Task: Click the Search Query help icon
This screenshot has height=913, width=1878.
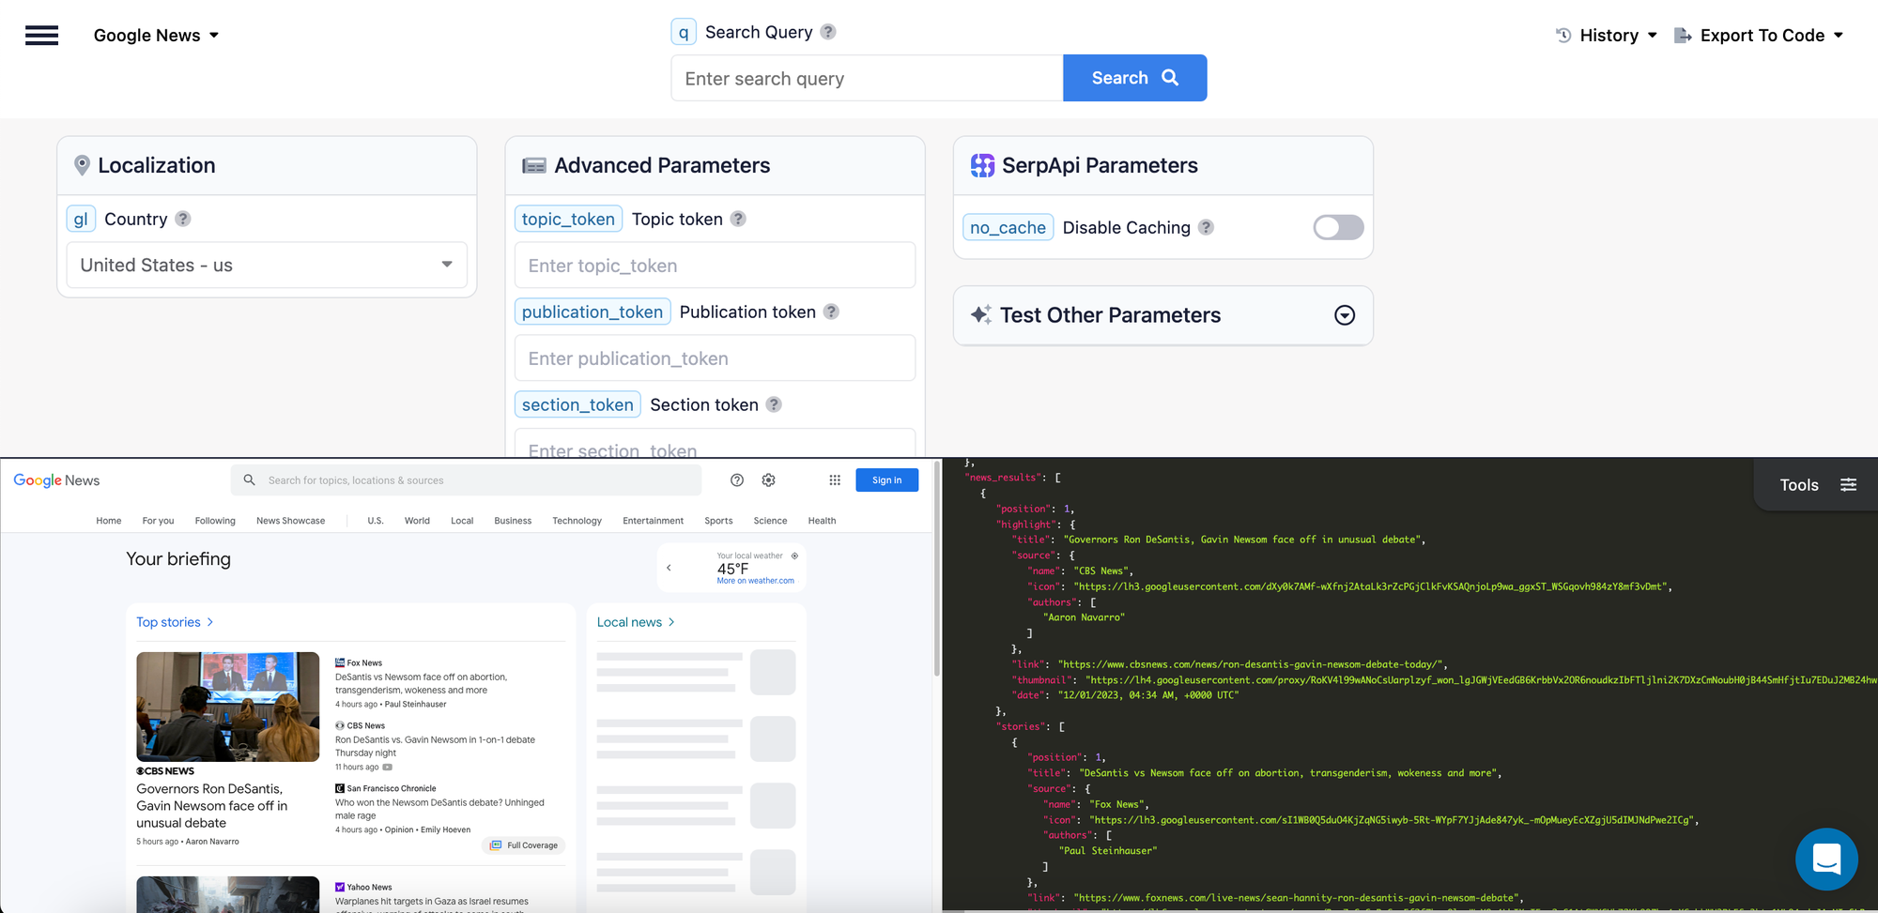Action: pos(827,32)
